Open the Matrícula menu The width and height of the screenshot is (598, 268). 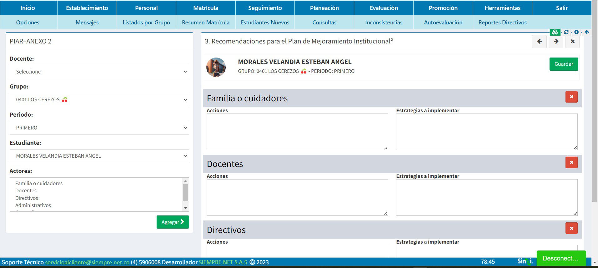click(206, 8)
